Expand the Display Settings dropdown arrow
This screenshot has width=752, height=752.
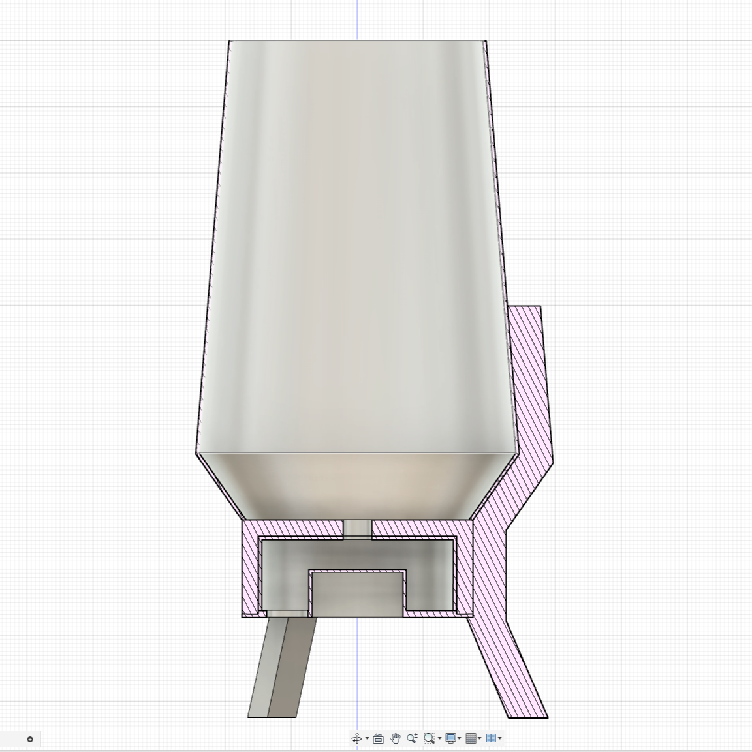[460, 738]
